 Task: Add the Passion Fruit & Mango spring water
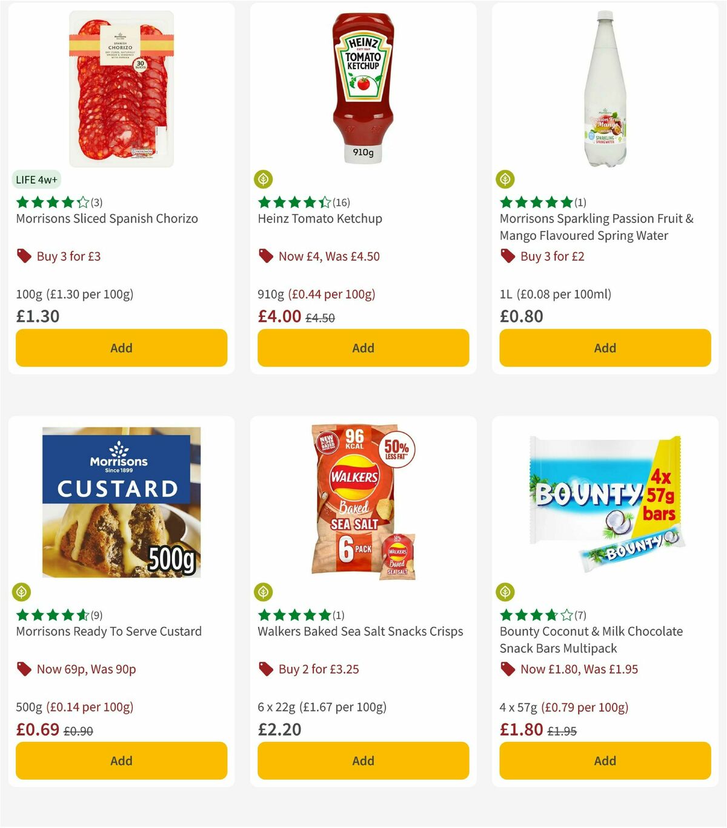pyautogui.click(x=605, y=348)
